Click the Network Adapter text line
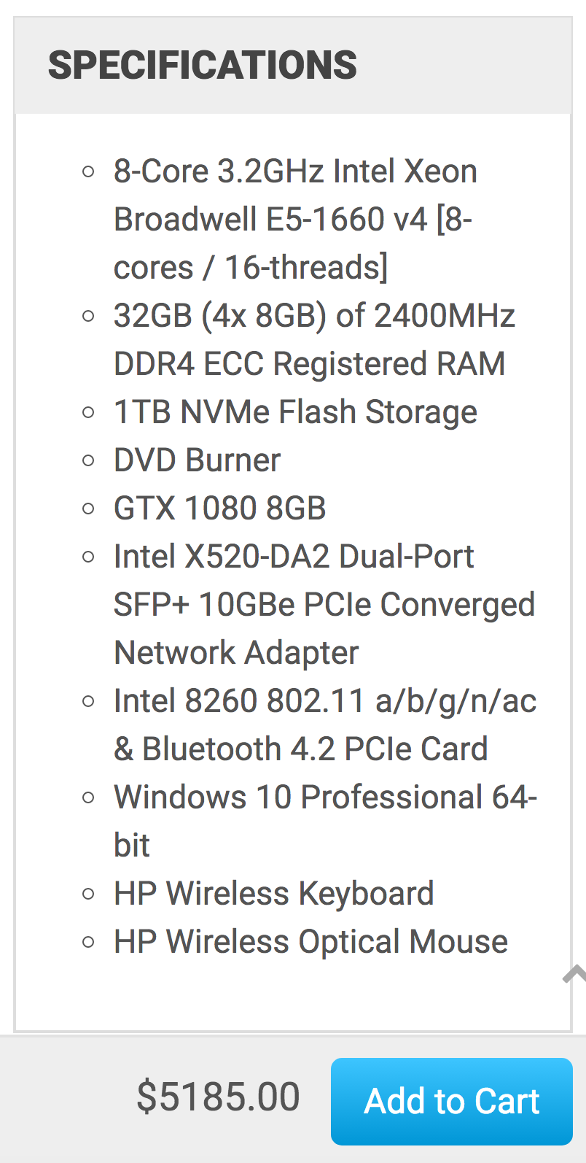586x1163 pixels. click(236, 653)
